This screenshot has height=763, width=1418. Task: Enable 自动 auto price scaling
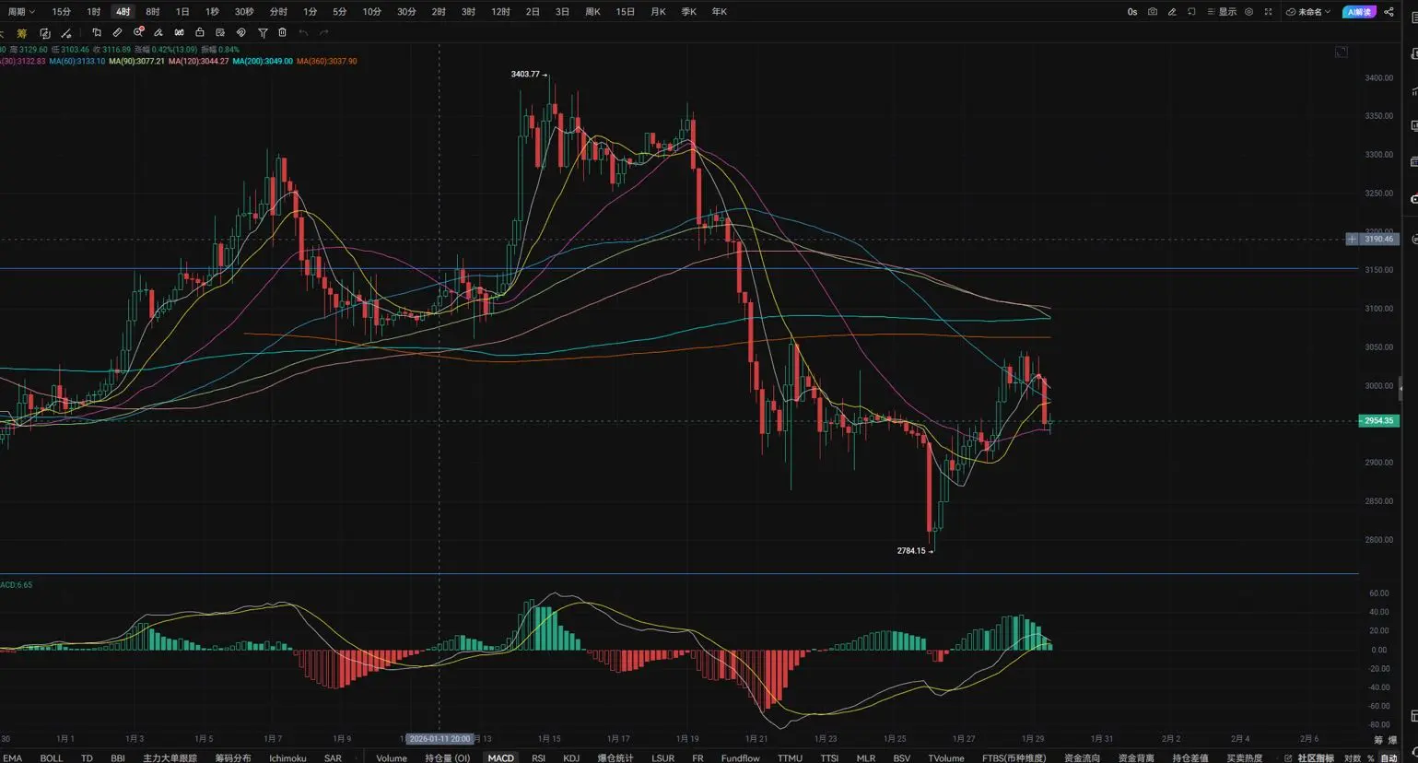[1389, 757]
